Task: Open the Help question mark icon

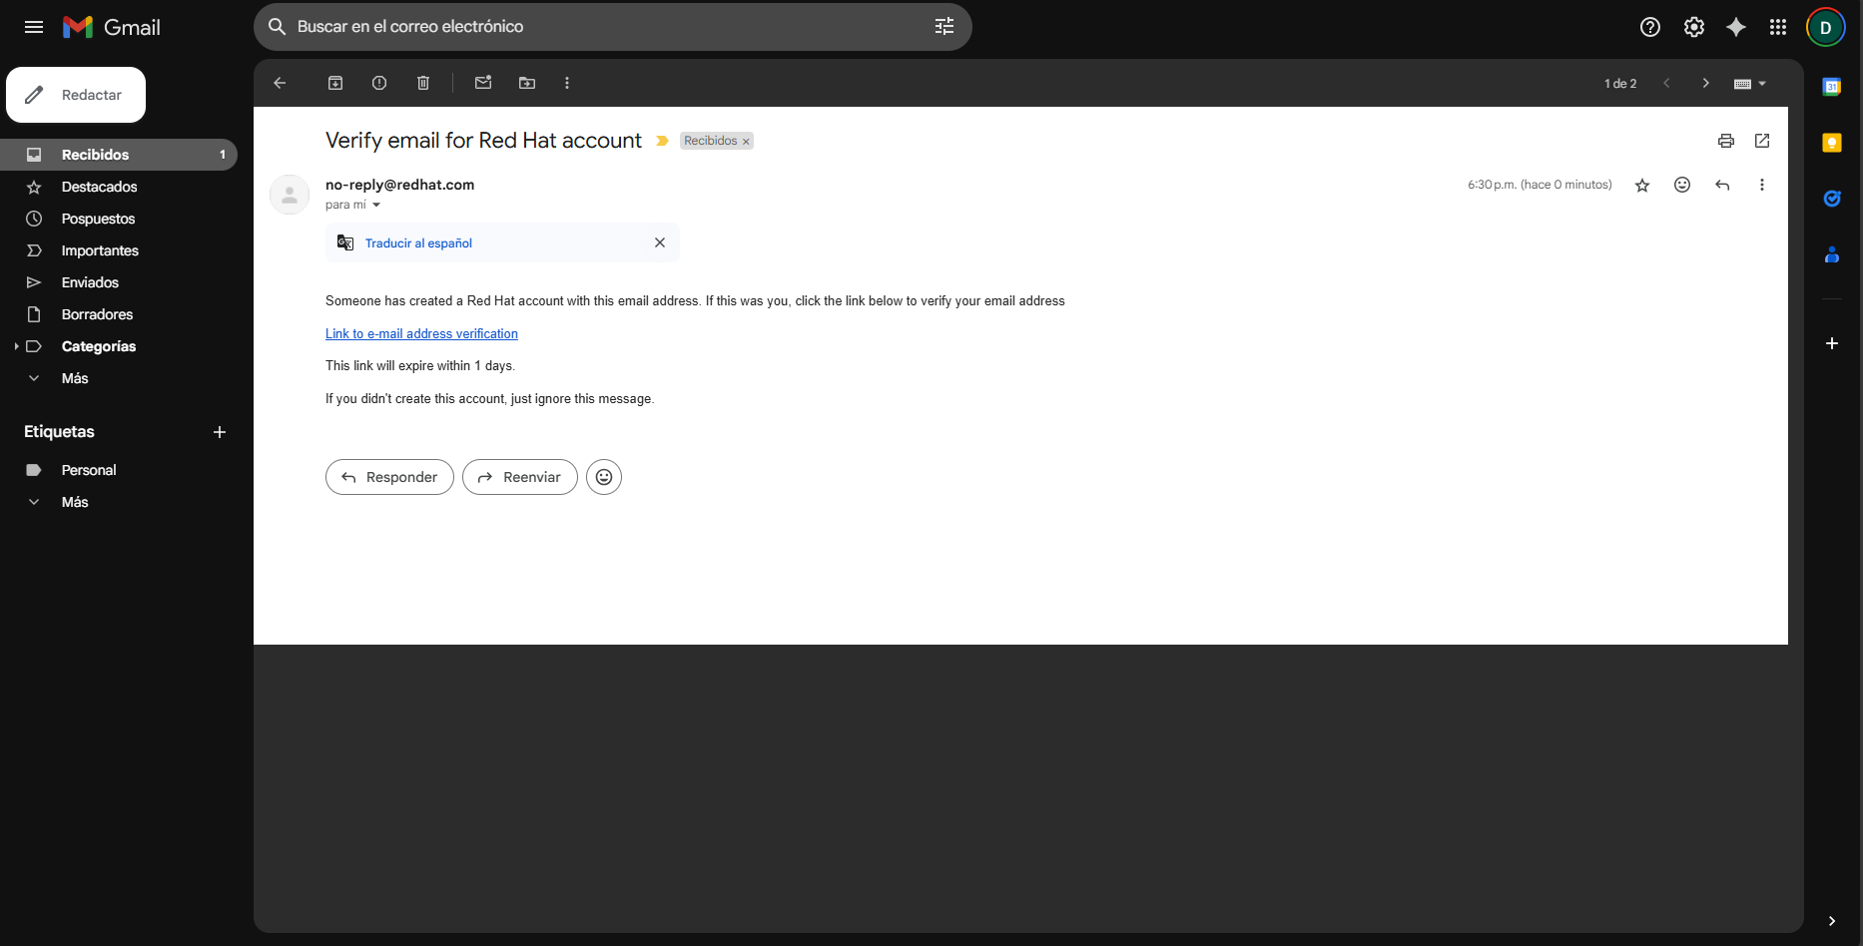Action: pyautogui.click(x=1650, y=27)
